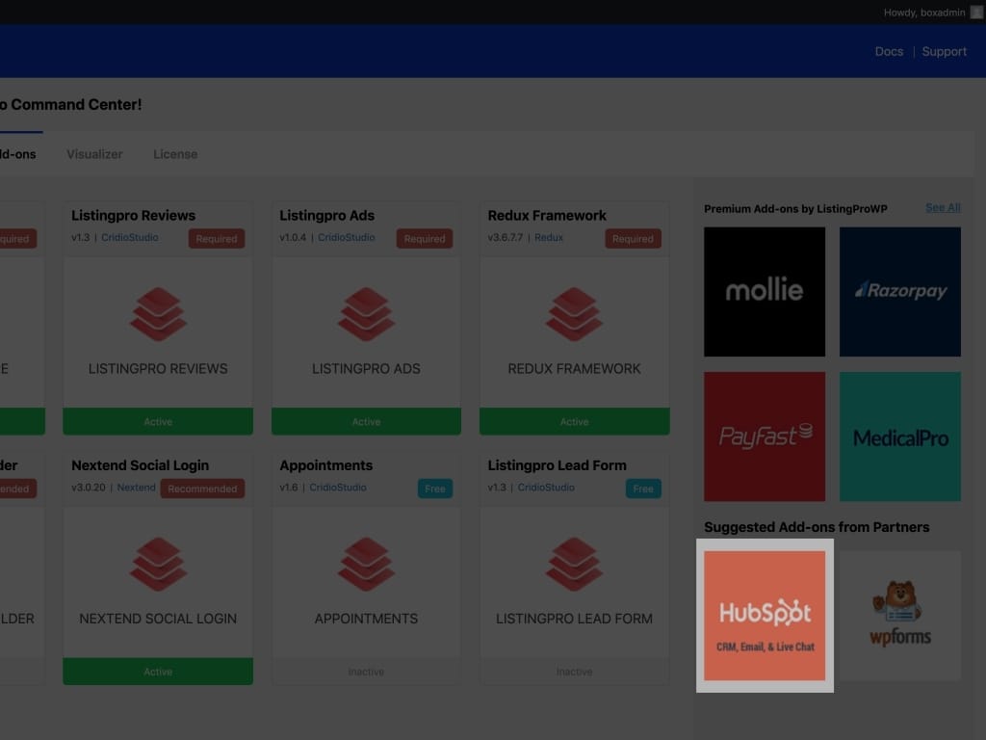The width and height of the screenshot is (986, 740).
Task: Click the "Nextend Social Login" card title
Action: (x=141, y=465)
